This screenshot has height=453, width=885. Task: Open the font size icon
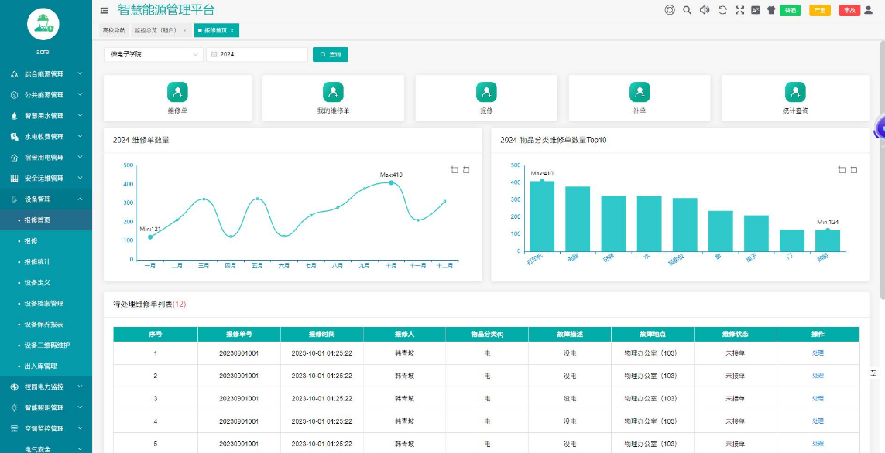755,10
